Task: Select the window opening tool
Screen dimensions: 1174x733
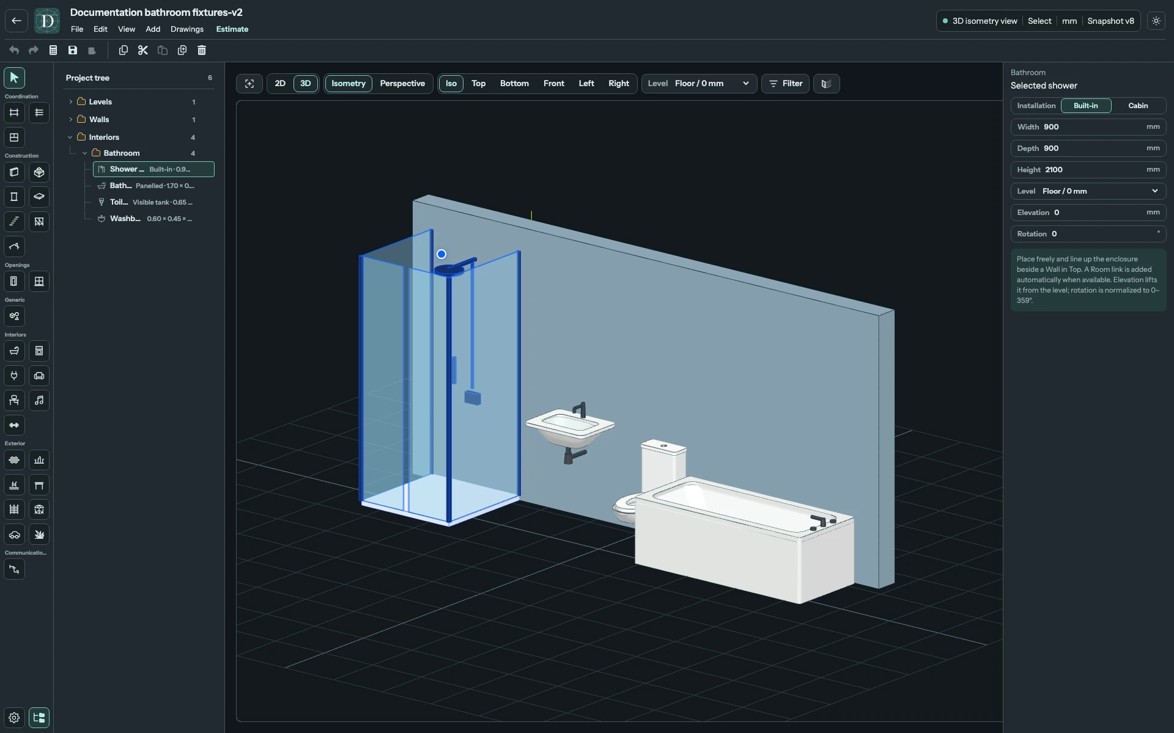Action: [x=39, y=281]
